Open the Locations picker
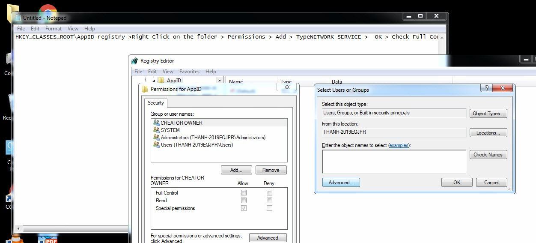The width and height of the screenshot is (536, 243). click(x=488, y=133)
